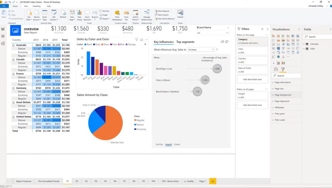
Task: Open the Increase dropdown in Key influencers
Action: click(201, 50)
